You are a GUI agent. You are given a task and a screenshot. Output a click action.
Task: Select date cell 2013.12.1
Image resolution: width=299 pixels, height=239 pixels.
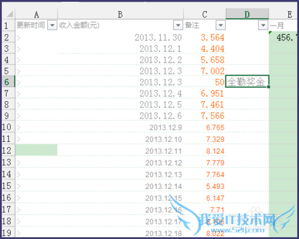point(120,48)
